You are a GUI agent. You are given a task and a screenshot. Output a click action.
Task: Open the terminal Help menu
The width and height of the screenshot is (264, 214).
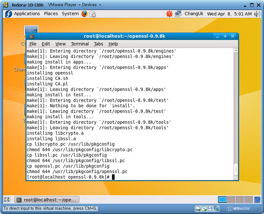[x=113, y=44]
